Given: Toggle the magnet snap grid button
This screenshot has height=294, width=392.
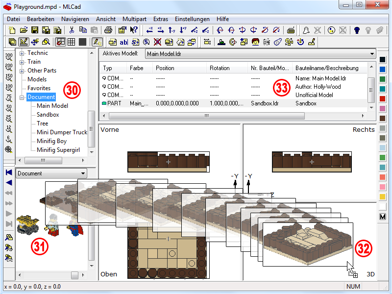Looking at the screenshot, I should click(60, 42).
